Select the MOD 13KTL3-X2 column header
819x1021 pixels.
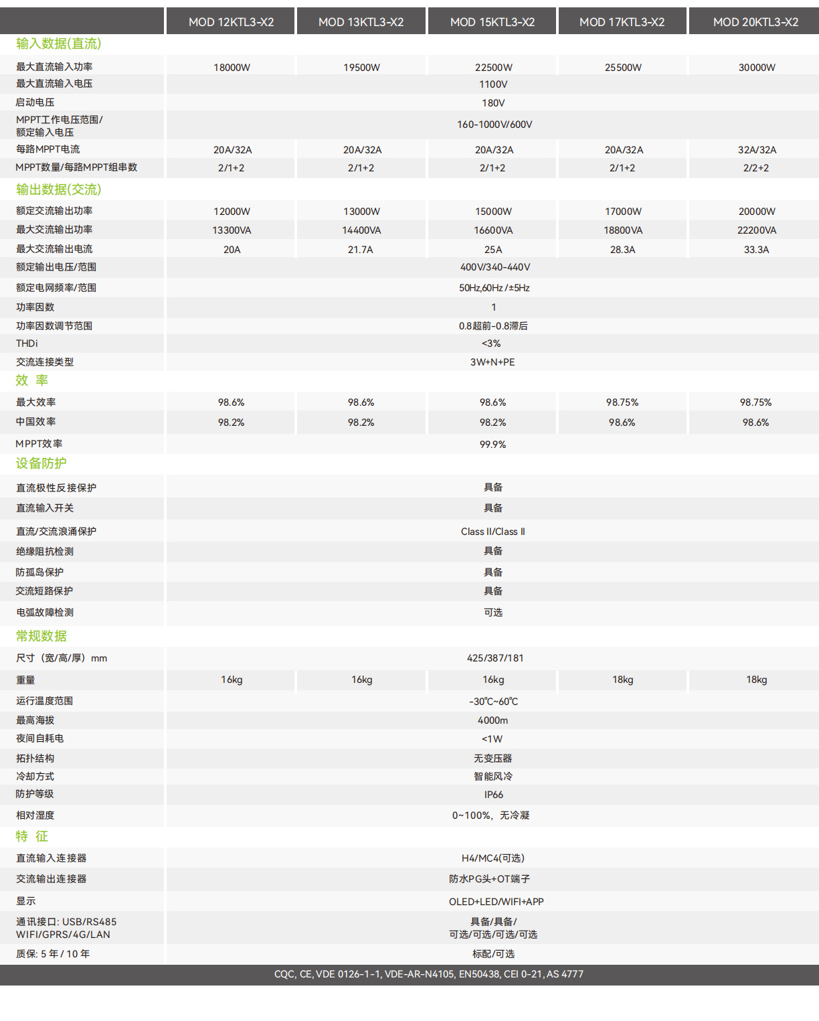[361, 22]
